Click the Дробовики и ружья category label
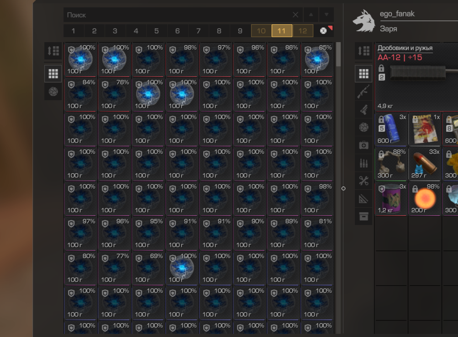This screenshot has height=337, width=458. (x=405, y=48)
